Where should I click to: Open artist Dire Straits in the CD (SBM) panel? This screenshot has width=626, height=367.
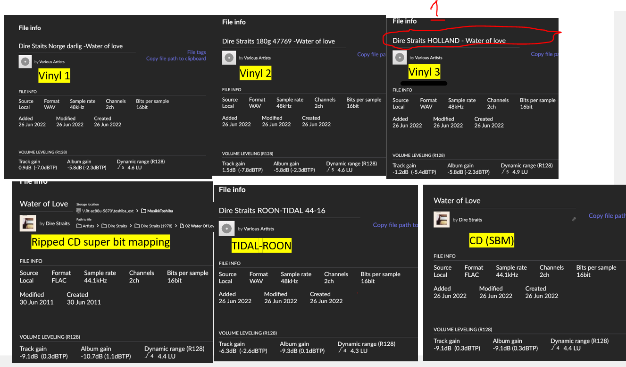pyautogui.click(x=470, y=220)
